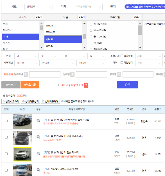The height and width of the screenshot is (176, 165).
Task: Check the 올 뉴 카니발 submodel checkbox
Action: (x=91, y=37)
